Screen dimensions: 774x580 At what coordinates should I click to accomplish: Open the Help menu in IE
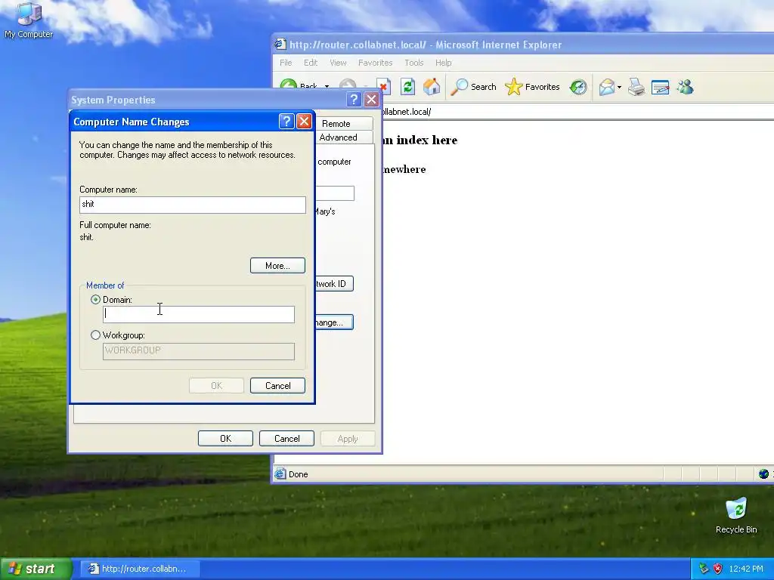click(x=443, y=63)
